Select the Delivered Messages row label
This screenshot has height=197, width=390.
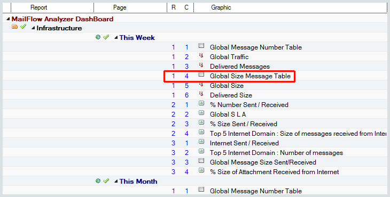click(240, 67)
